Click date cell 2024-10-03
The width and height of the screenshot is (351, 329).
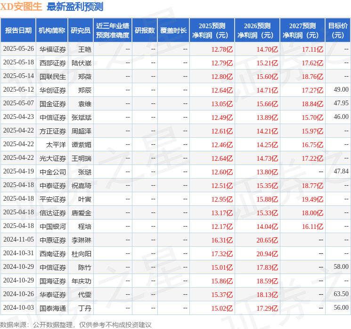(x=18, y=307)
